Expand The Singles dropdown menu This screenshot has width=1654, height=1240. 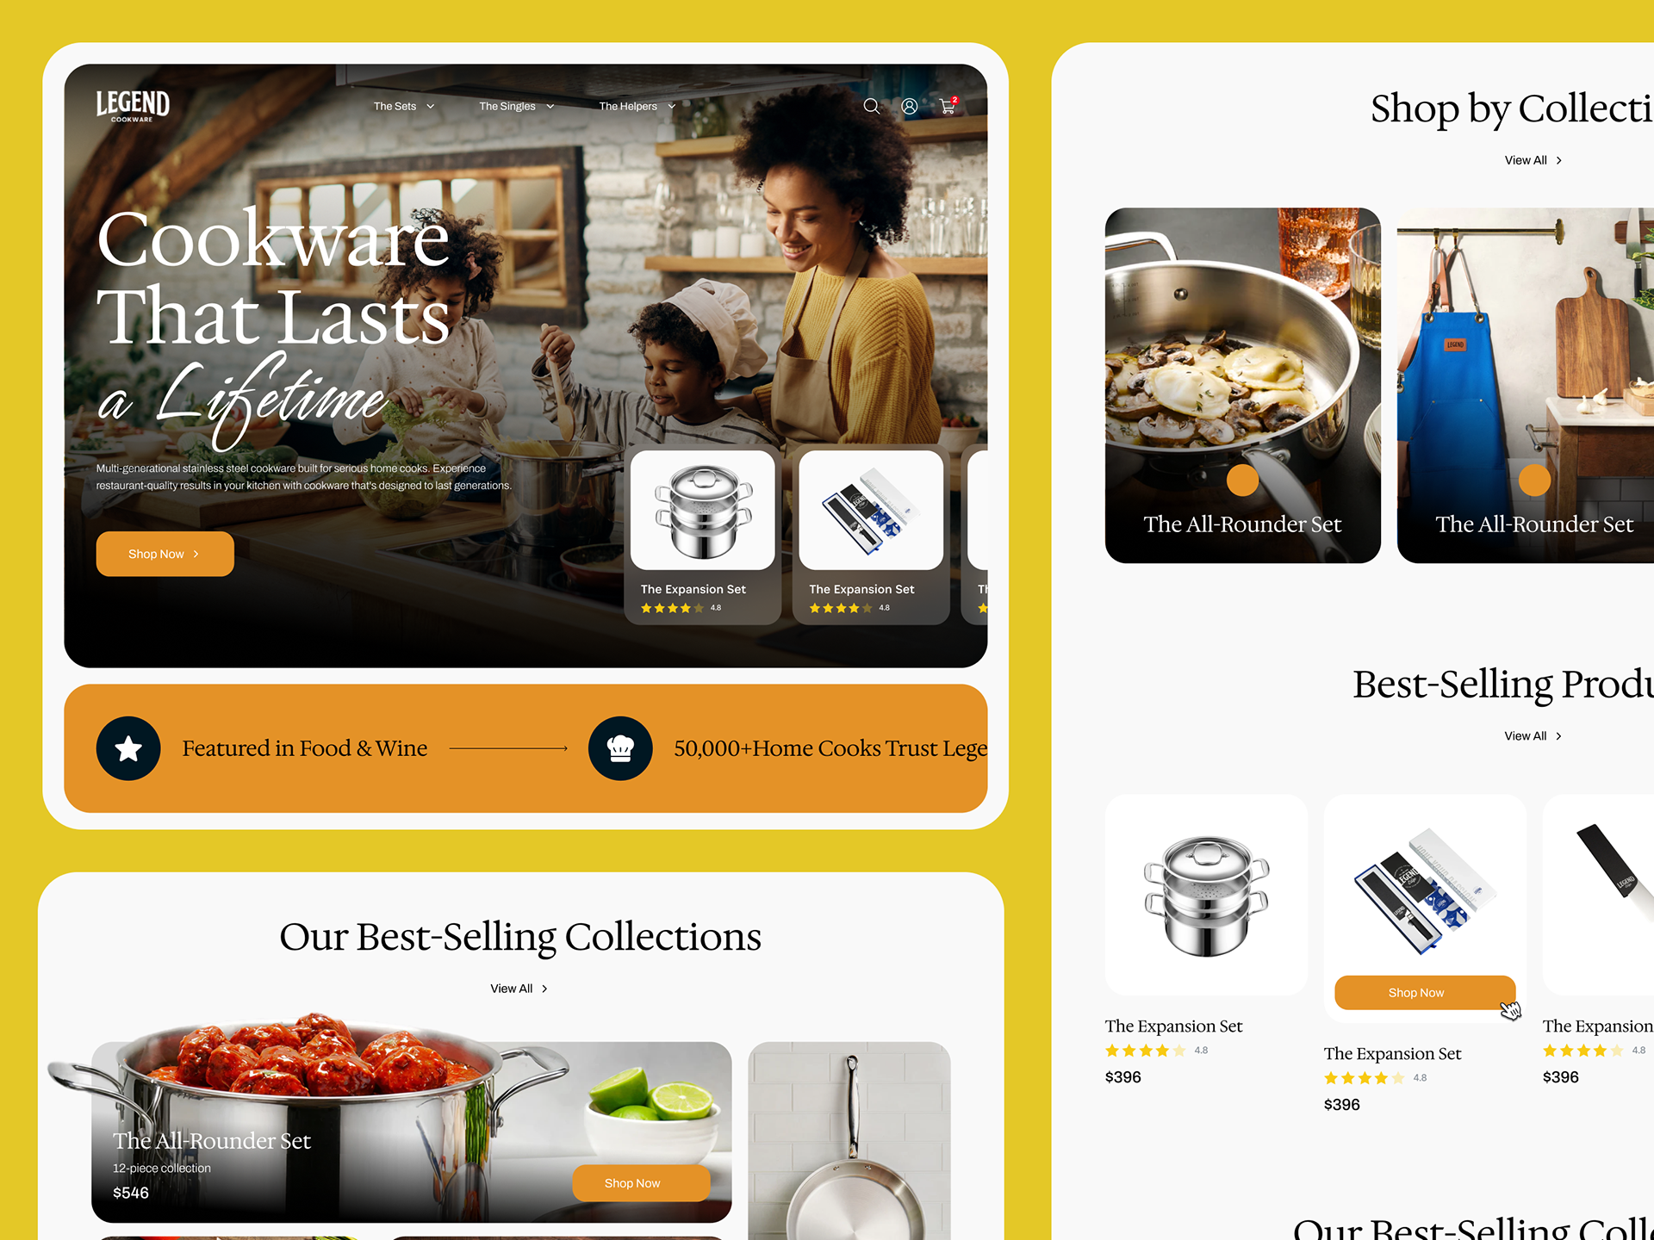coord(517,106)
